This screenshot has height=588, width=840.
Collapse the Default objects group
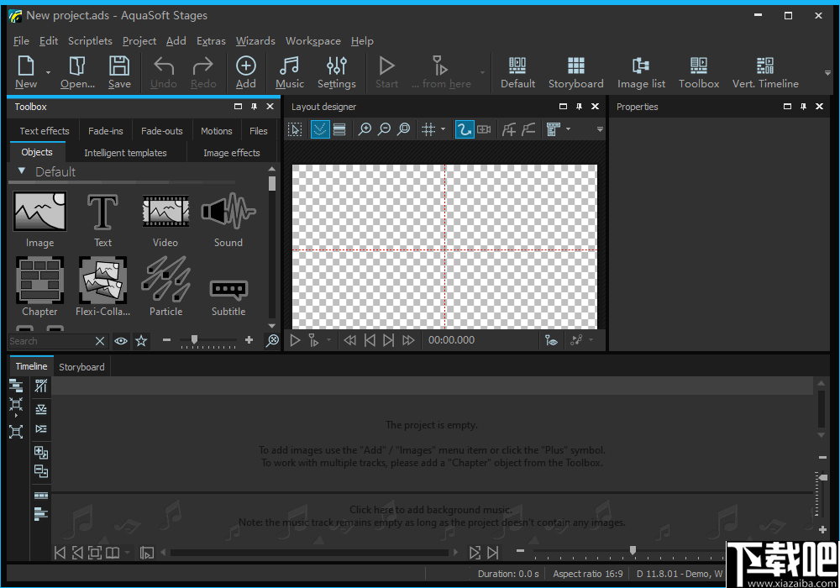[x=22, y=171]
